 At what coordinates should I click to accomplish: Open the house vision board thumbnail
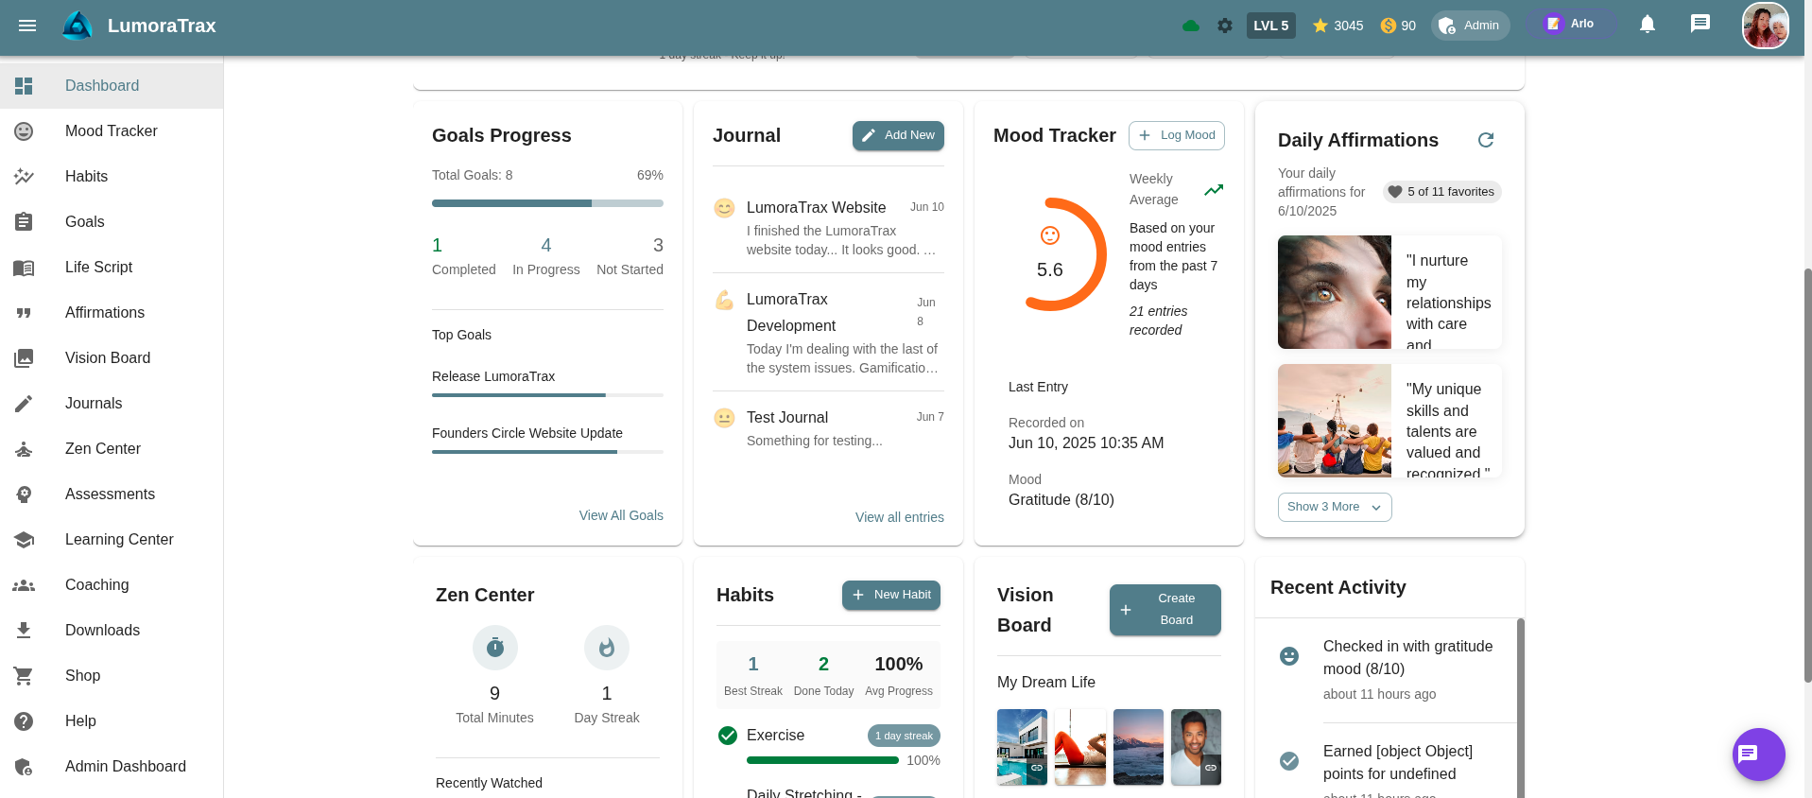pos(1022,747)
